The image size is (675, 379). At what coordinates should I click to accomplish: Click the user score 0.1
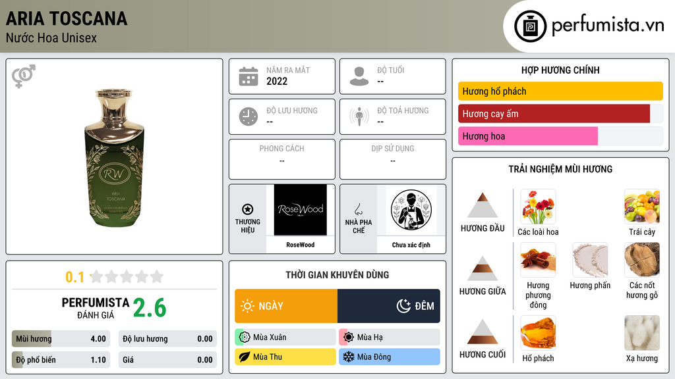[x=75, y=277]
